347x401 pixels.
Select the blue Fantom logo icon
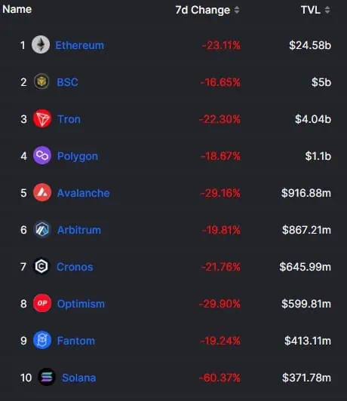(x=42, y=340)
